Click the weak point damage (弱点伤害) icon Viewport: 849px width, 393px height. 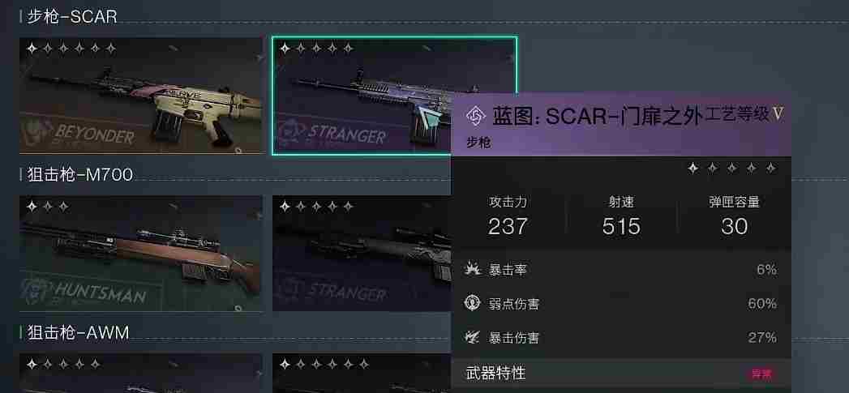pos(473,303)
